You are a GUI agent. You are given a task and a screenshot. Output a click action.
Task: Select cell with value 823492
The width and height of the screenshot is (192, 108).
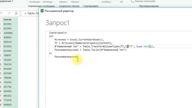pos(10,28)
